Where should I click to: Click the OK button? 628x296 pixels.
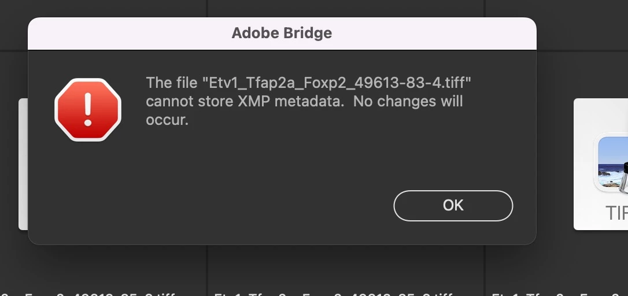coord(453,205)
